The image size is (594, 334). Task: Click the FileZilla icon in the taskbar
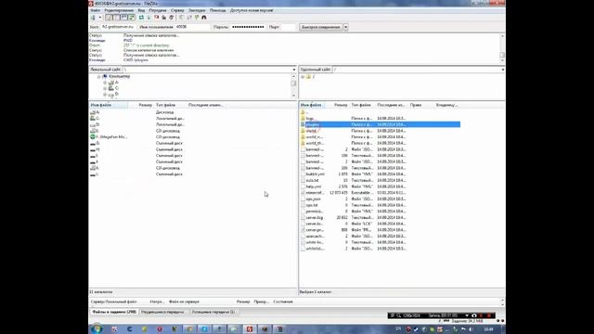250,329
